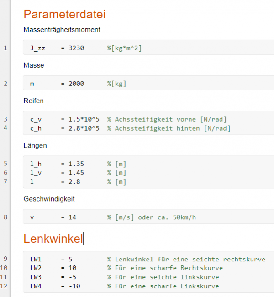Click the LW4 = -10 code line
Viewport: 274px width, 297px height.
pos(53,286)
